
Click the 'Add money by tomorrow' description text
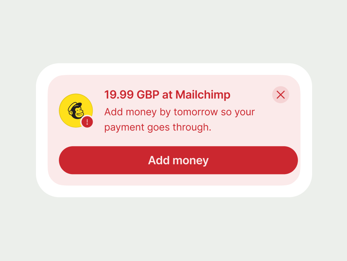point(179,120)
